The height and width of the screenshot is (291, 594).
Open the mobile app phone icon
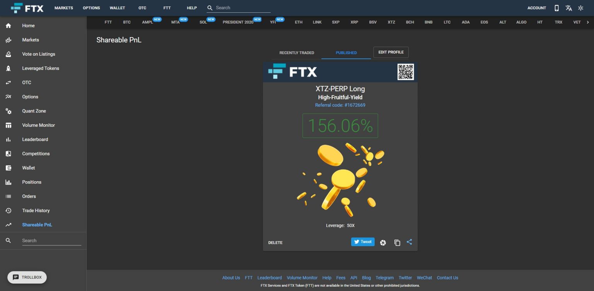point(556,8)
